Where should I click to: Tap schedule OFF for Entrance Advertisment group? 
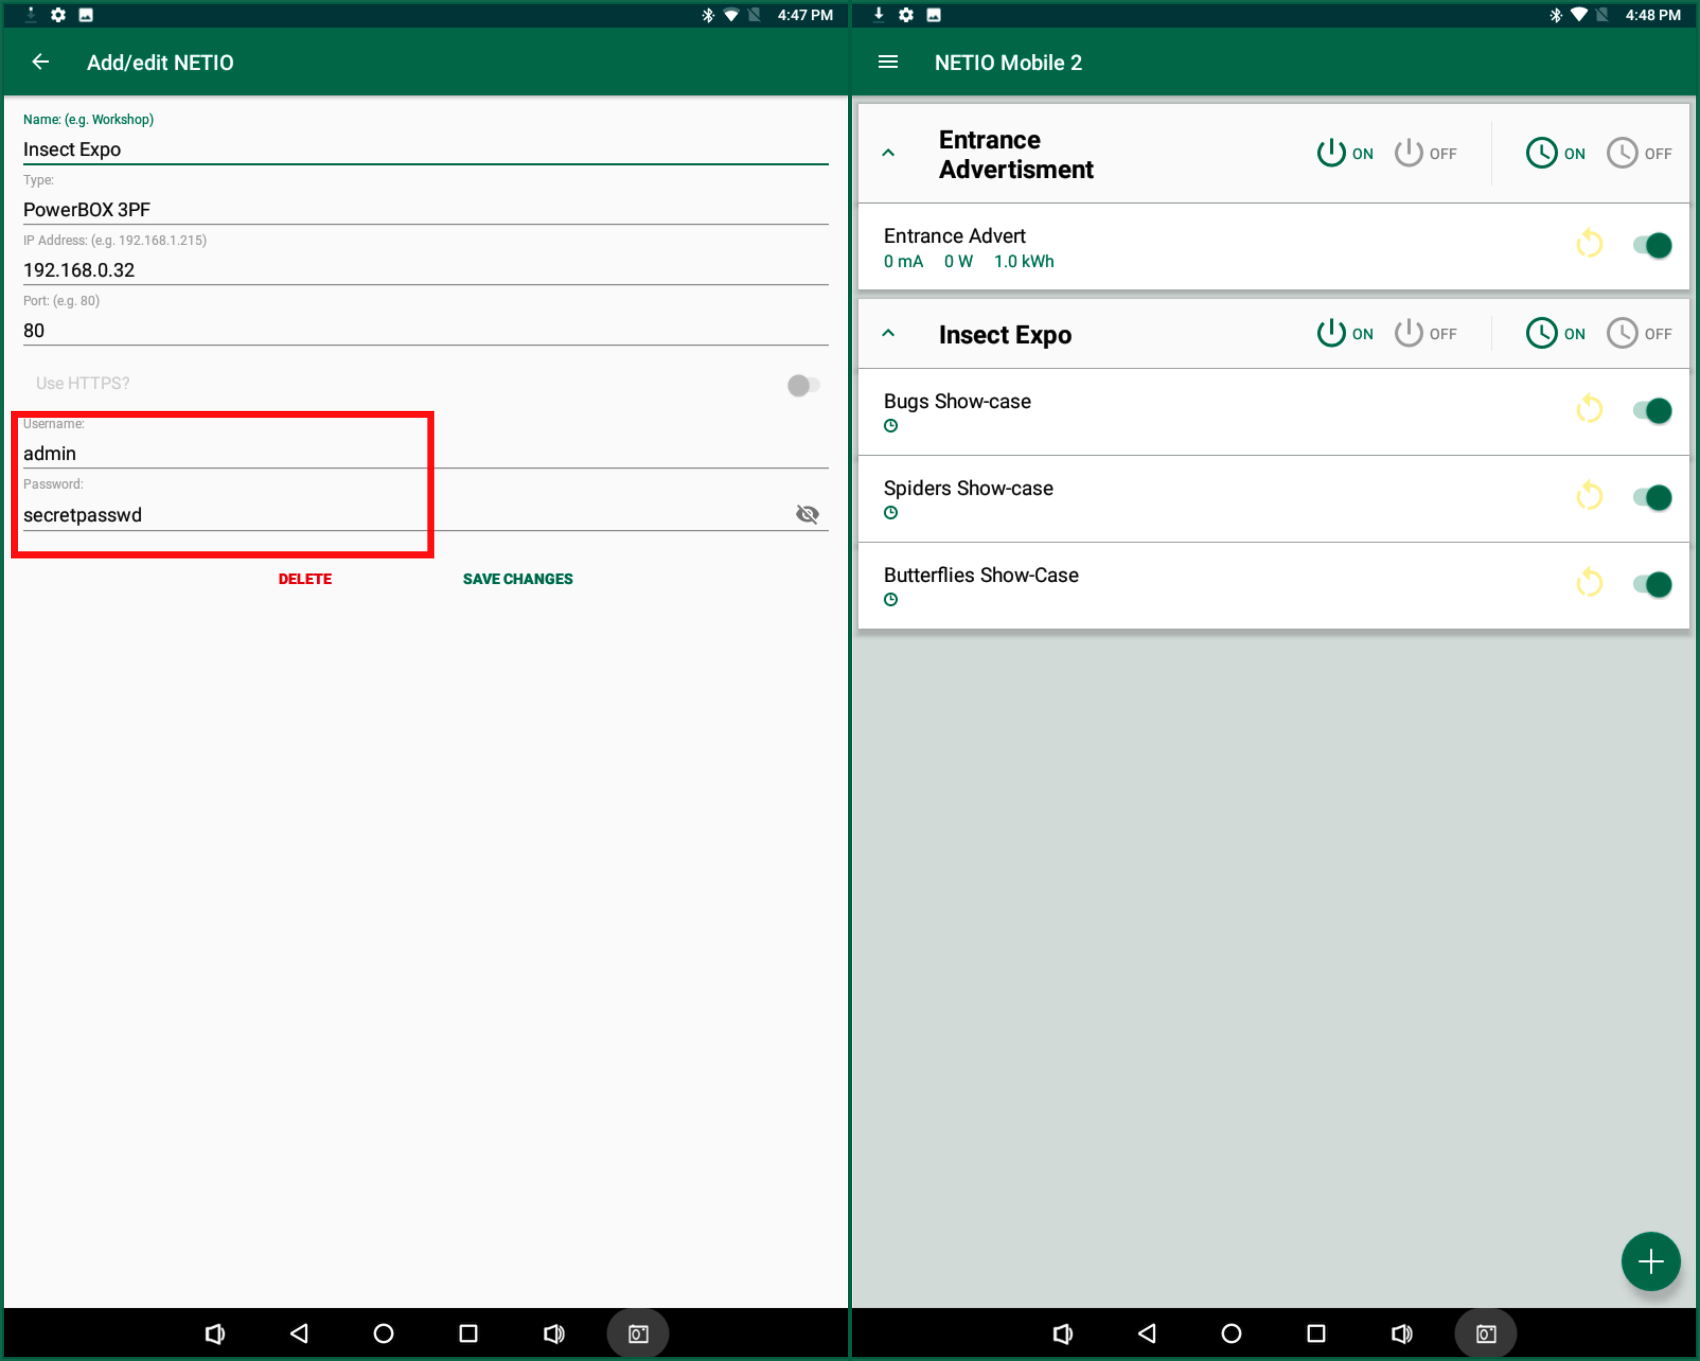pyautogui.click(x=1639, y=153)
